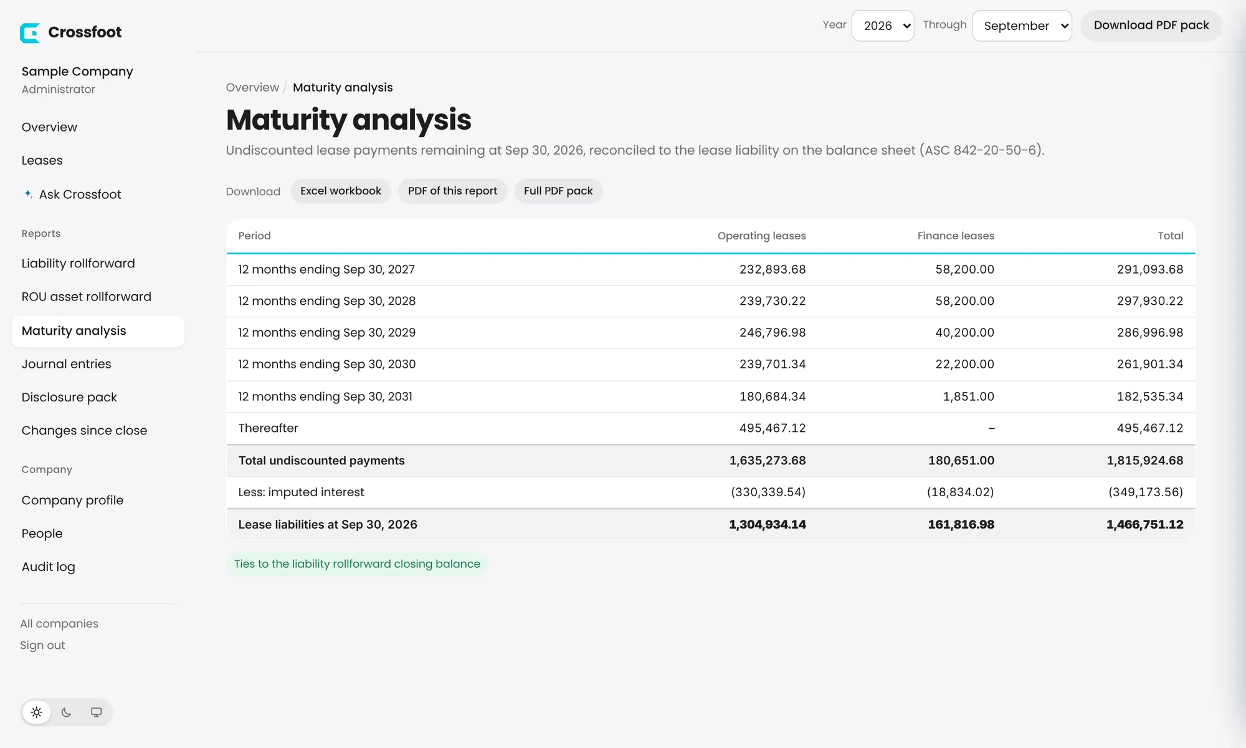The height and width of the screenshot is (748, 1246).
Task: Open the ROU asset rollforward report
Action: [86, 297]
